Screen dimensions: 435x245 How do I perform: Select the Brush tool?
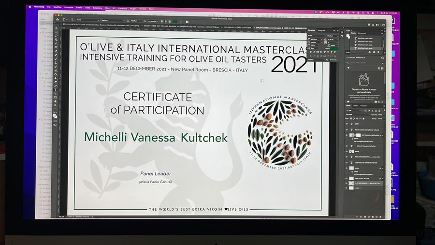56,58
